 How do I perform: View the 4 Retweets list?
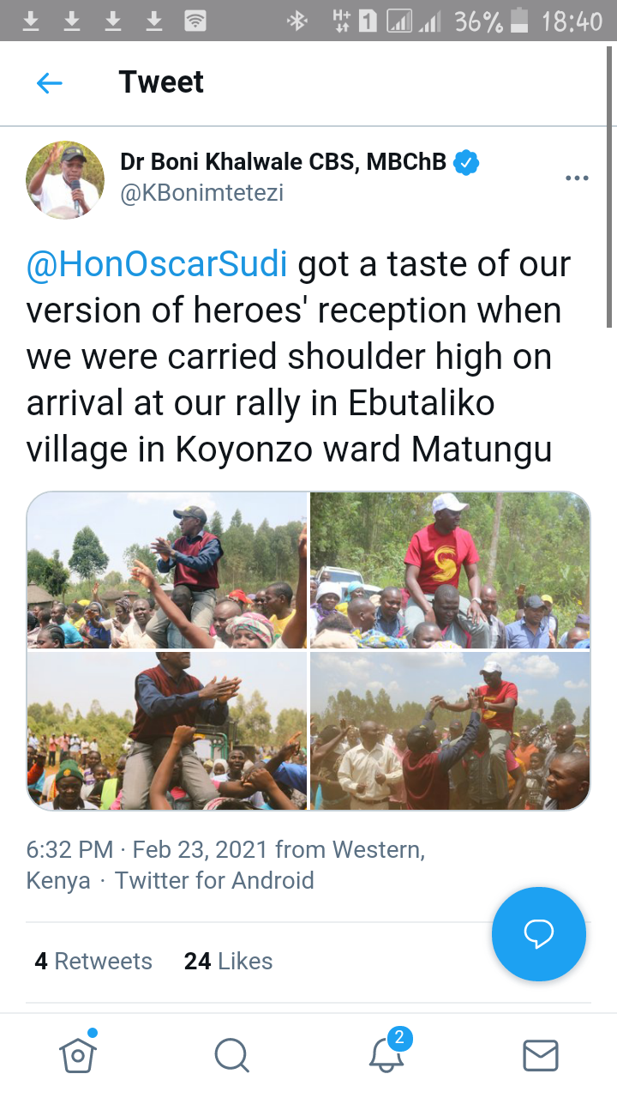click(93, 962)
